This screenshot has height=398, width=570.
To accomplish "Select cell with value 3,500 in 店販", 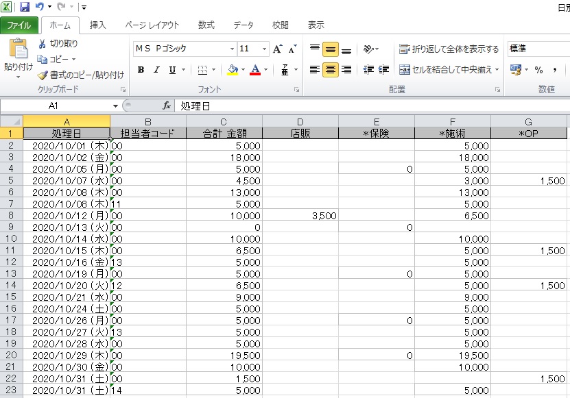I will coord(300,216).
